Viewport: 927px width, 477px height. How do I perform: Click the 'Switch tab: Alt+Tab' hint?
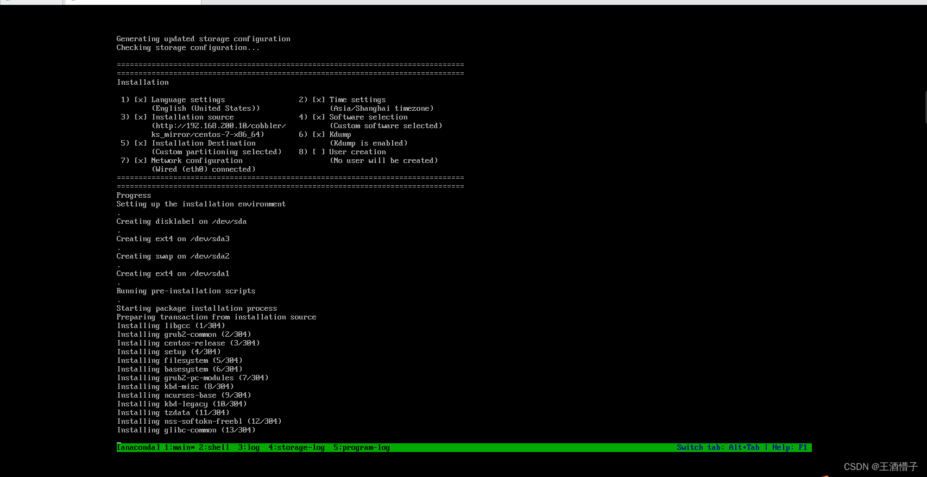718,448
